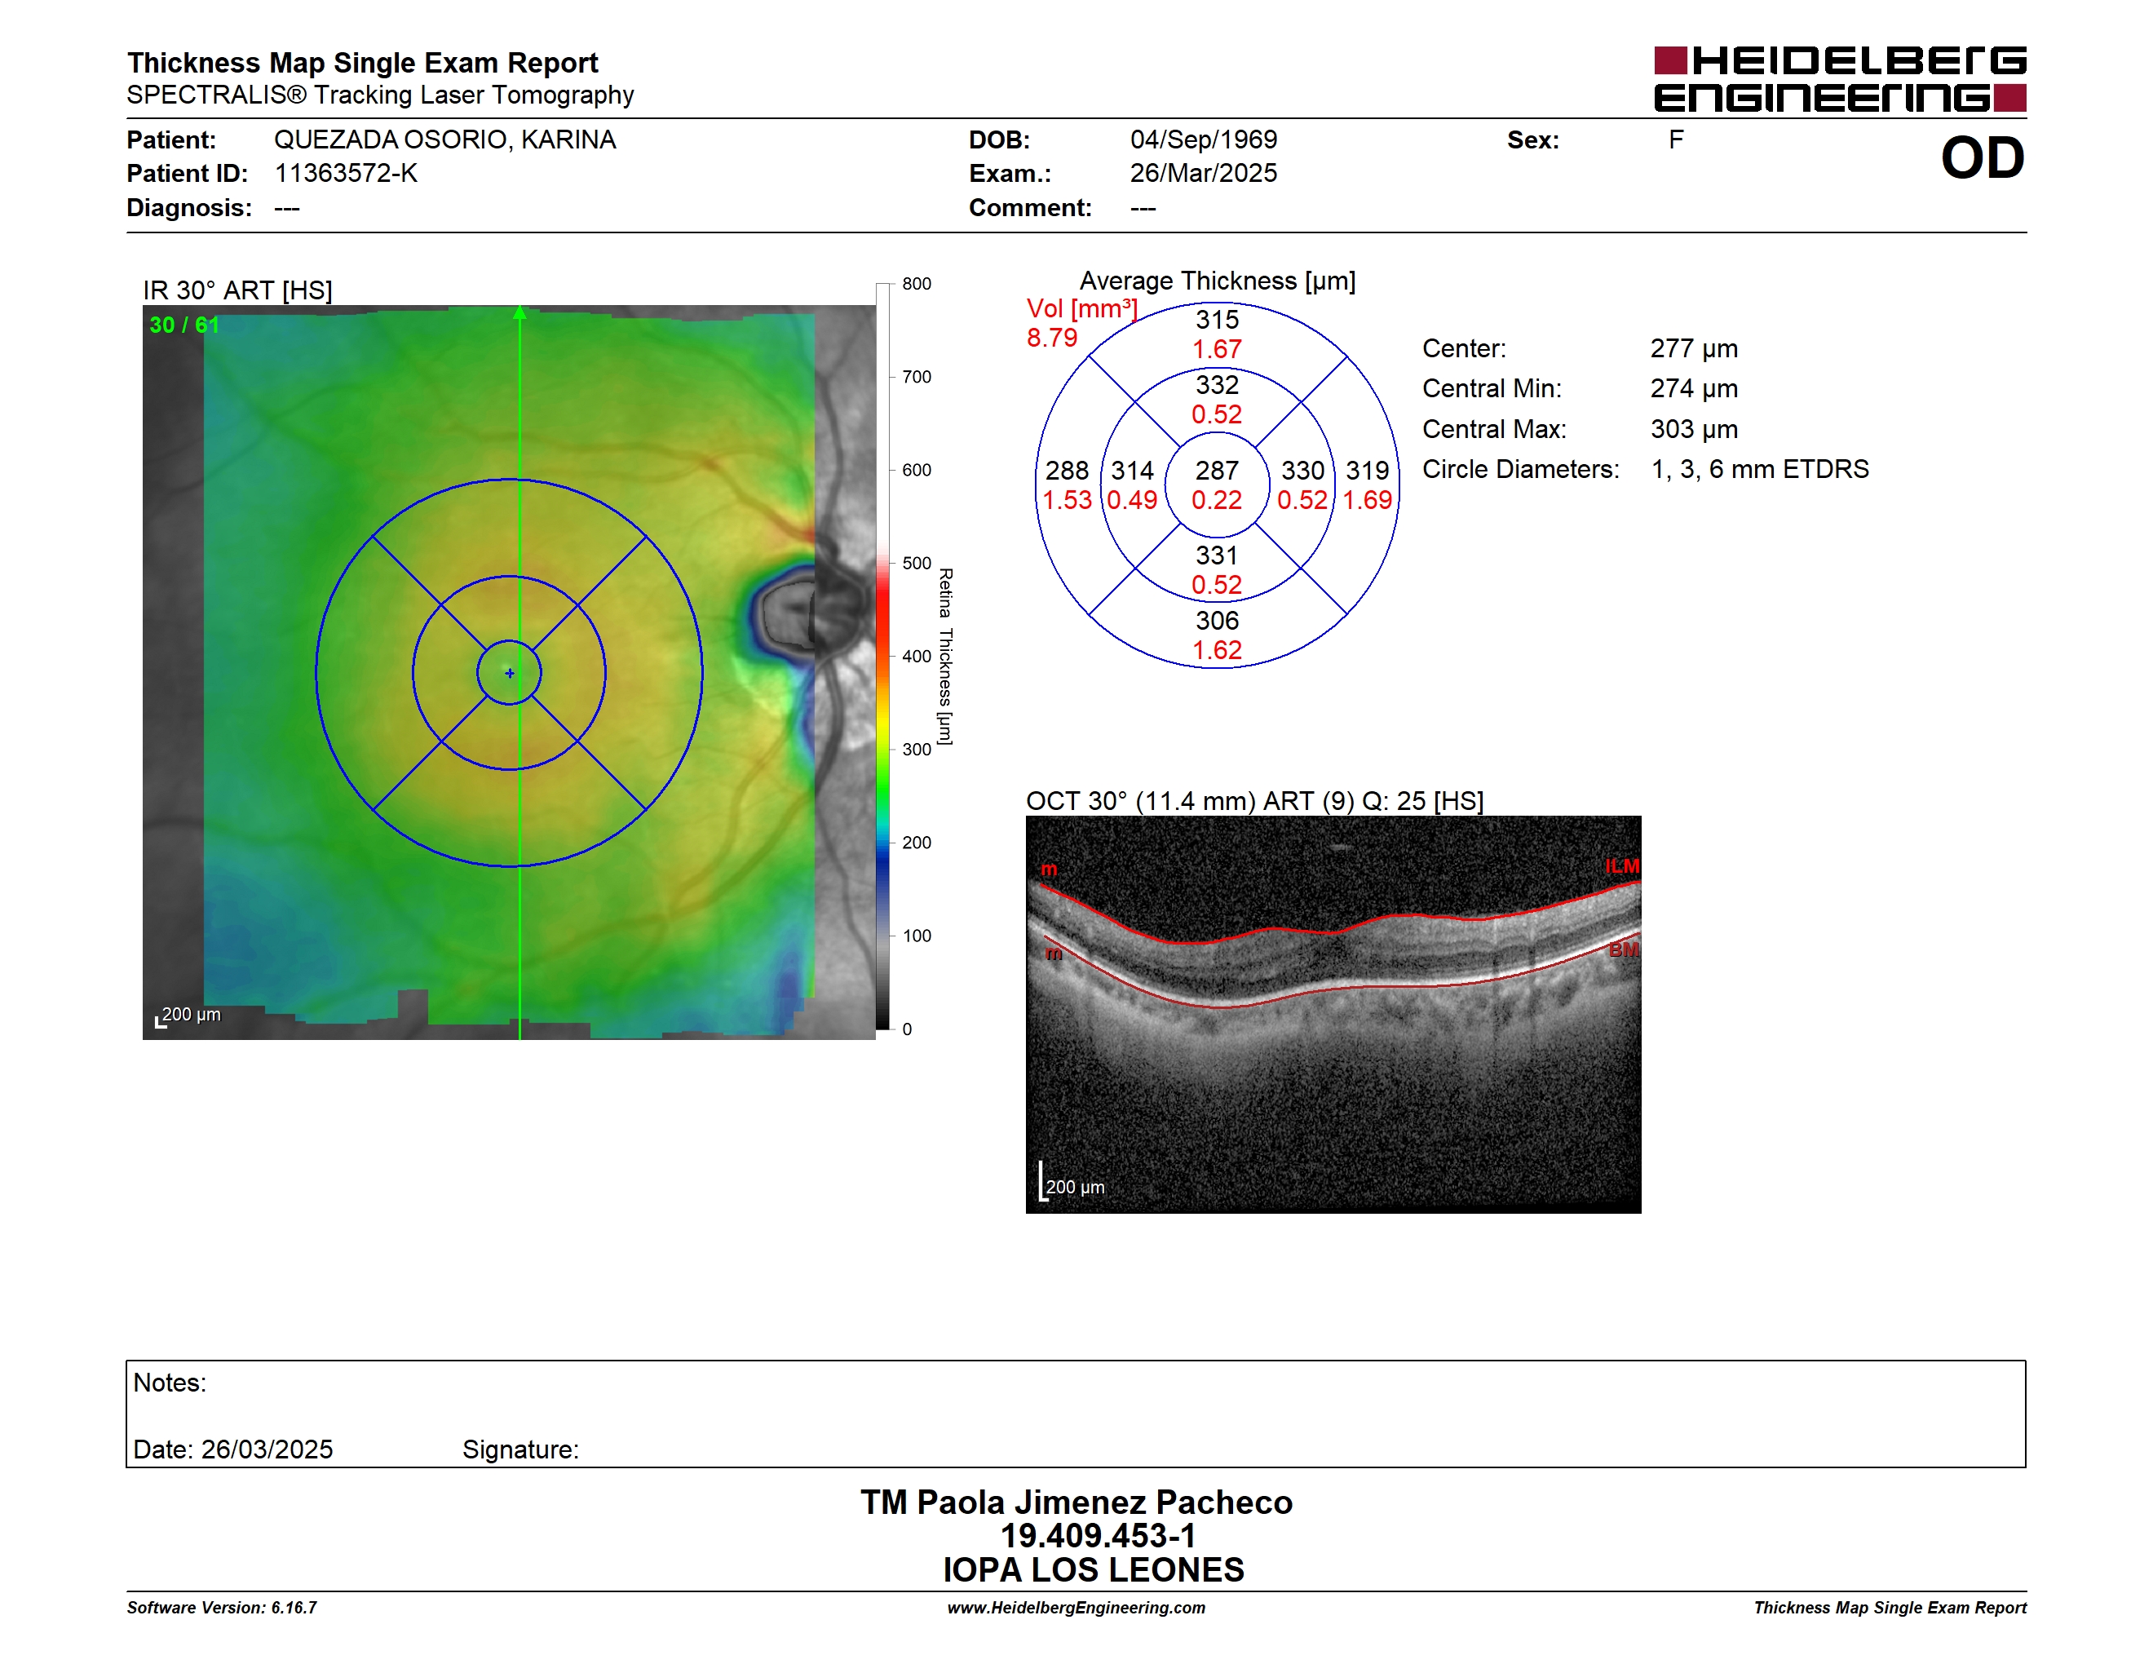Viewport: 2153px width, 1664px height.
Task: Click the green '30 / 61' scan counter
Action: [183, 325]
